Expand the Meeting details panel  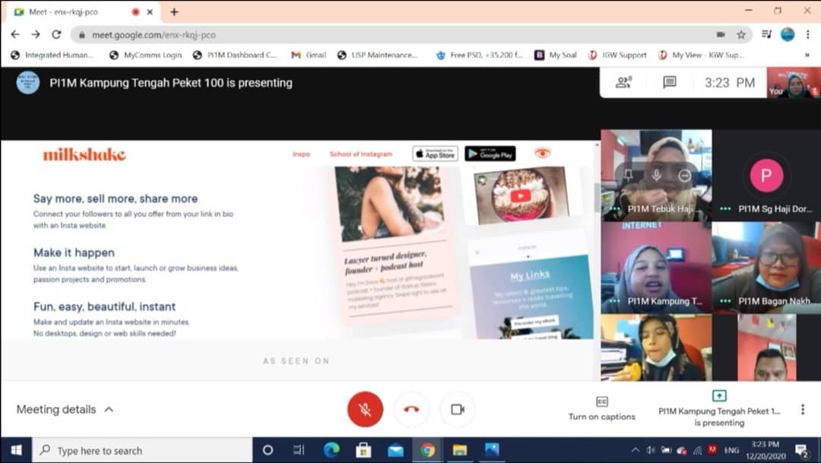(65, 409)
